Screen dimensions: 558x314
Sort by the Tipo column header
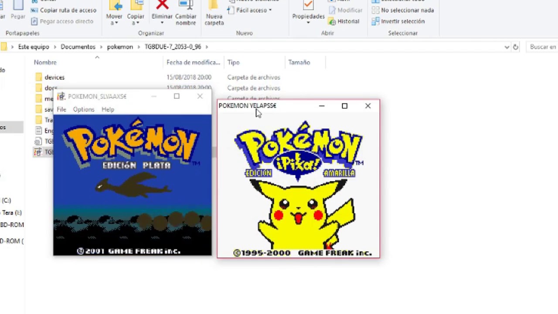[233, 62]
